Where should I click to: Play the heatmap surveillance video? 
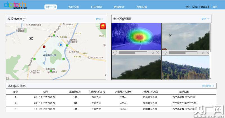tap(115, 53)
